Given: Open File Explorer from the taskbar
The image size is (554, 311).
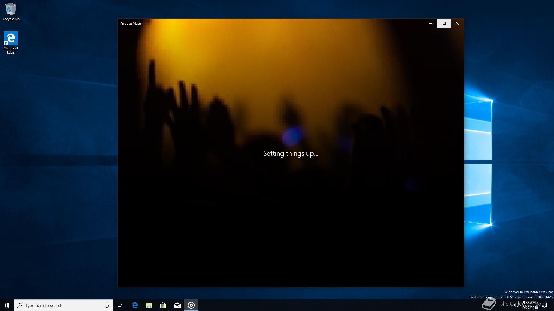Looking at the screenshot, I should click(149, 305).
